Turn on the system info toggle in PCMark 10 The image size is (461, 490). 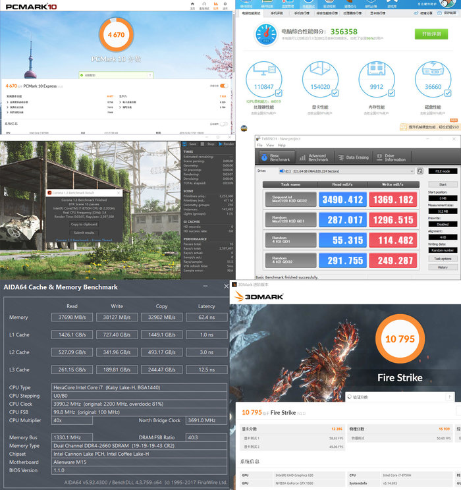coord(224,124)
